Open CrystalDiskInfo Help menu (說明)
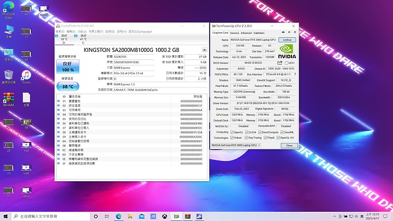The height and width of the screenshot is (221, 393). (122, 32)
